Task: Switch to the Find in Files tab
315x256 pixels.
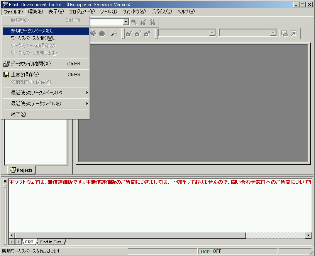Action: (x=51, y=242)
